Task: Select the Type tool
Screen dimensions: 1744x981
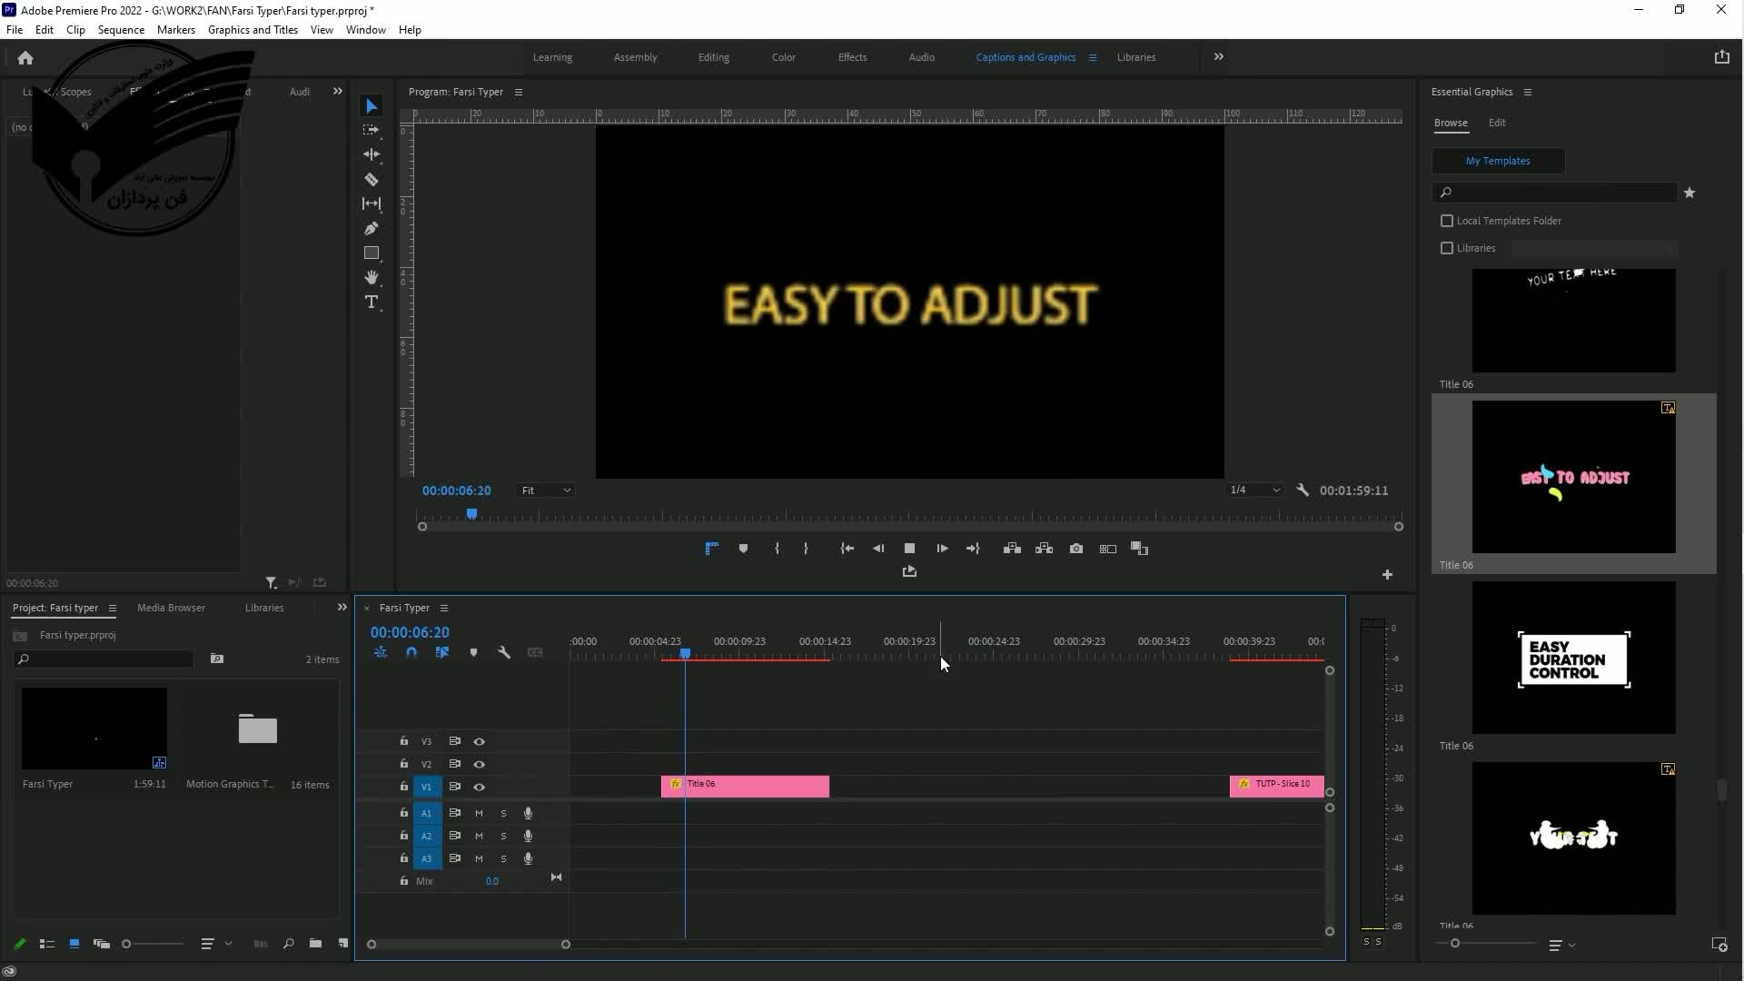Action: [x=372, y=302]
